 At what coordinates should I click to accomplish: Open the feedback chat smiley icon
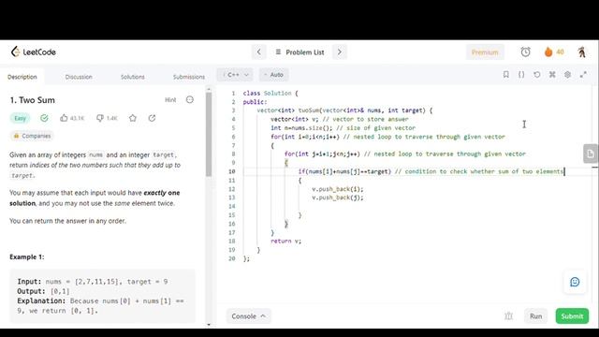click(575, 282)
